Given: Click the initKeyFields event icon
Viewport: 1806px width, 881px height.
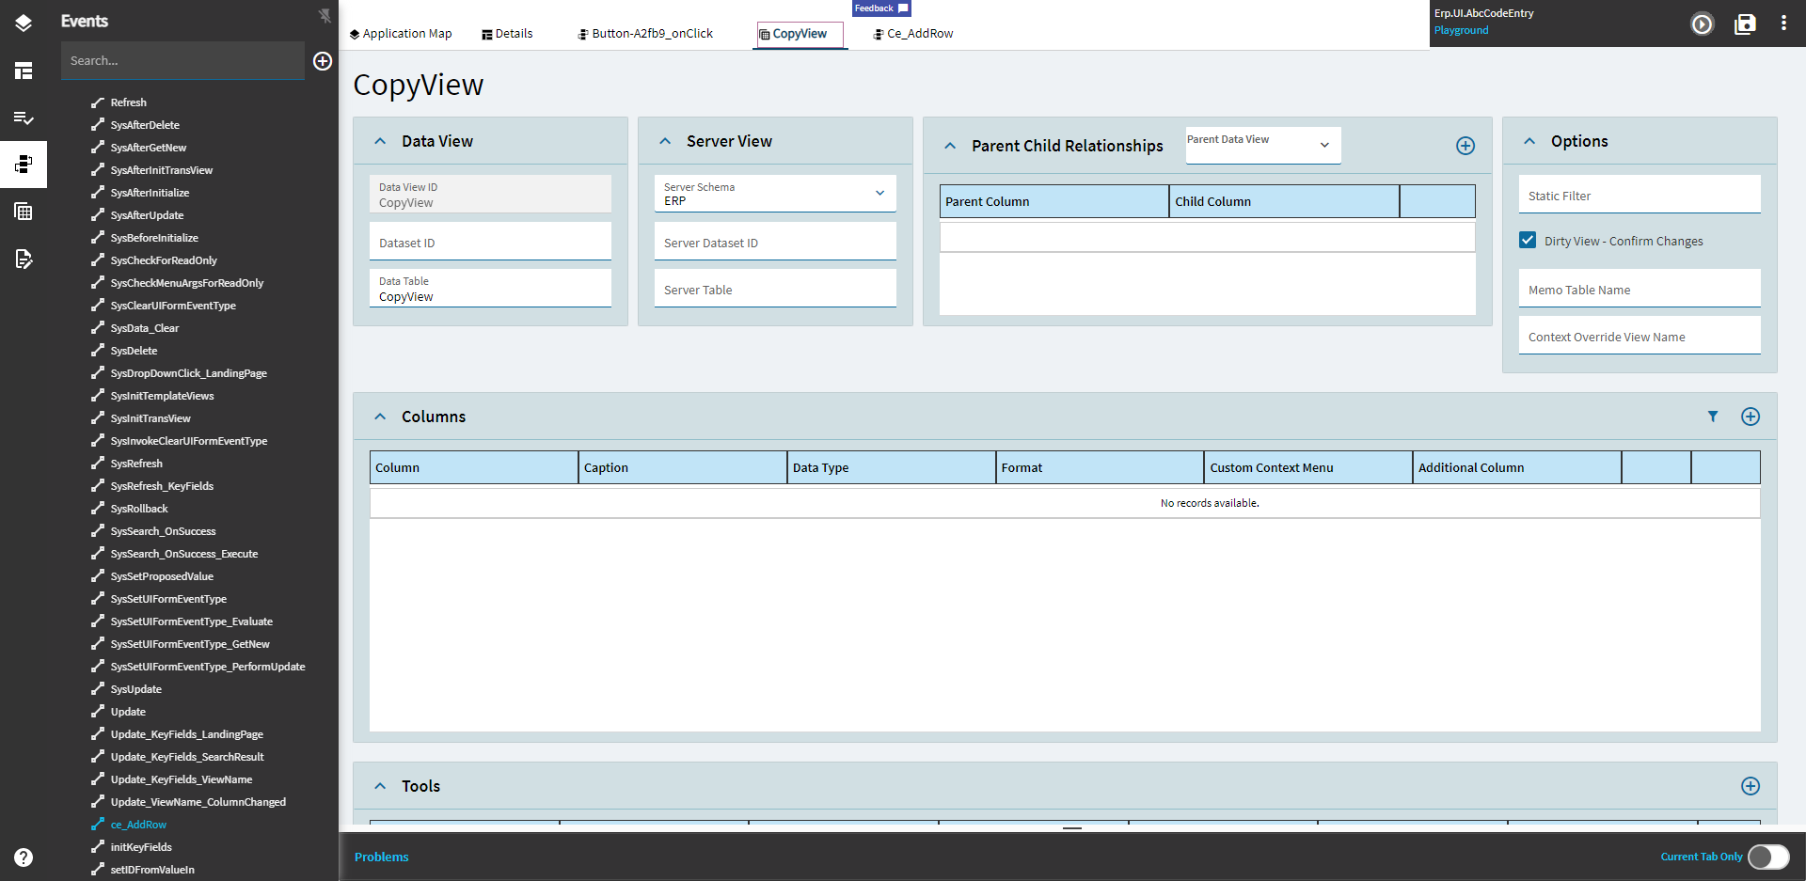Looking at the screenshot, I should coord(98,847).
